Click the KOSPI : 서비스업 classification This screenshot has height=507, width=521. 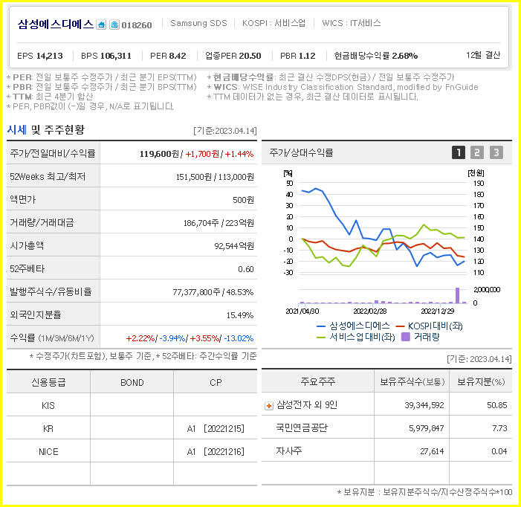point(274,23)
